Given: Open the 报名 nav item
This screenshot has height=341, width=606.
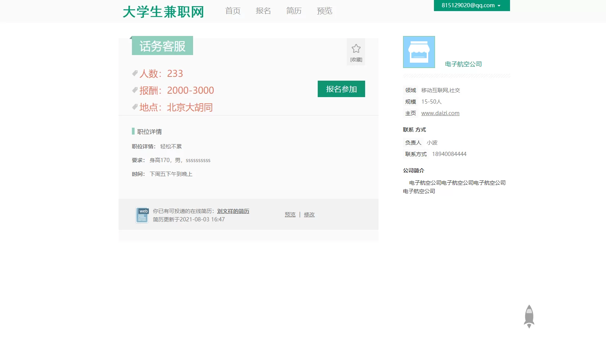Looking at the screenshot, I should tap(263, 11).
